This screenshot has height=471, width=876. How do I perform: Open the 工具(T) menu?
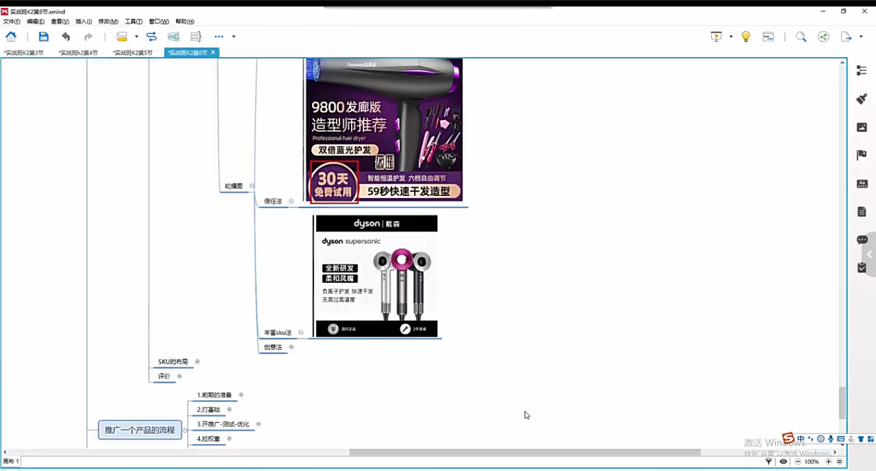[x=133, y=21]
